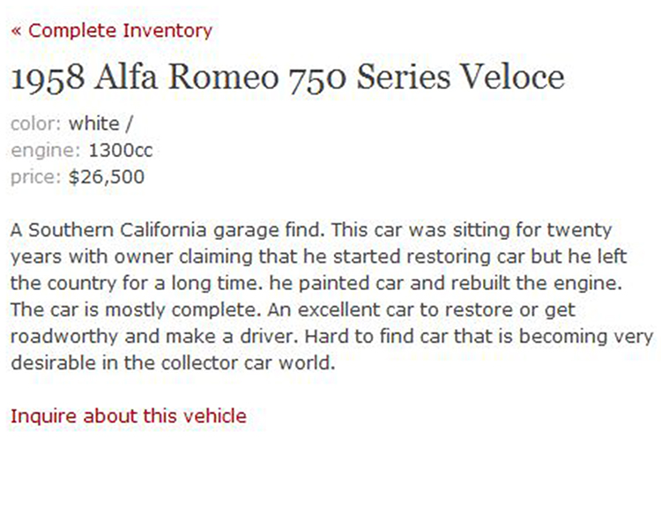Screen dimensions: 661x529
Task: Click the color: label
Action: pyautogui.click(x=36, y=124)
